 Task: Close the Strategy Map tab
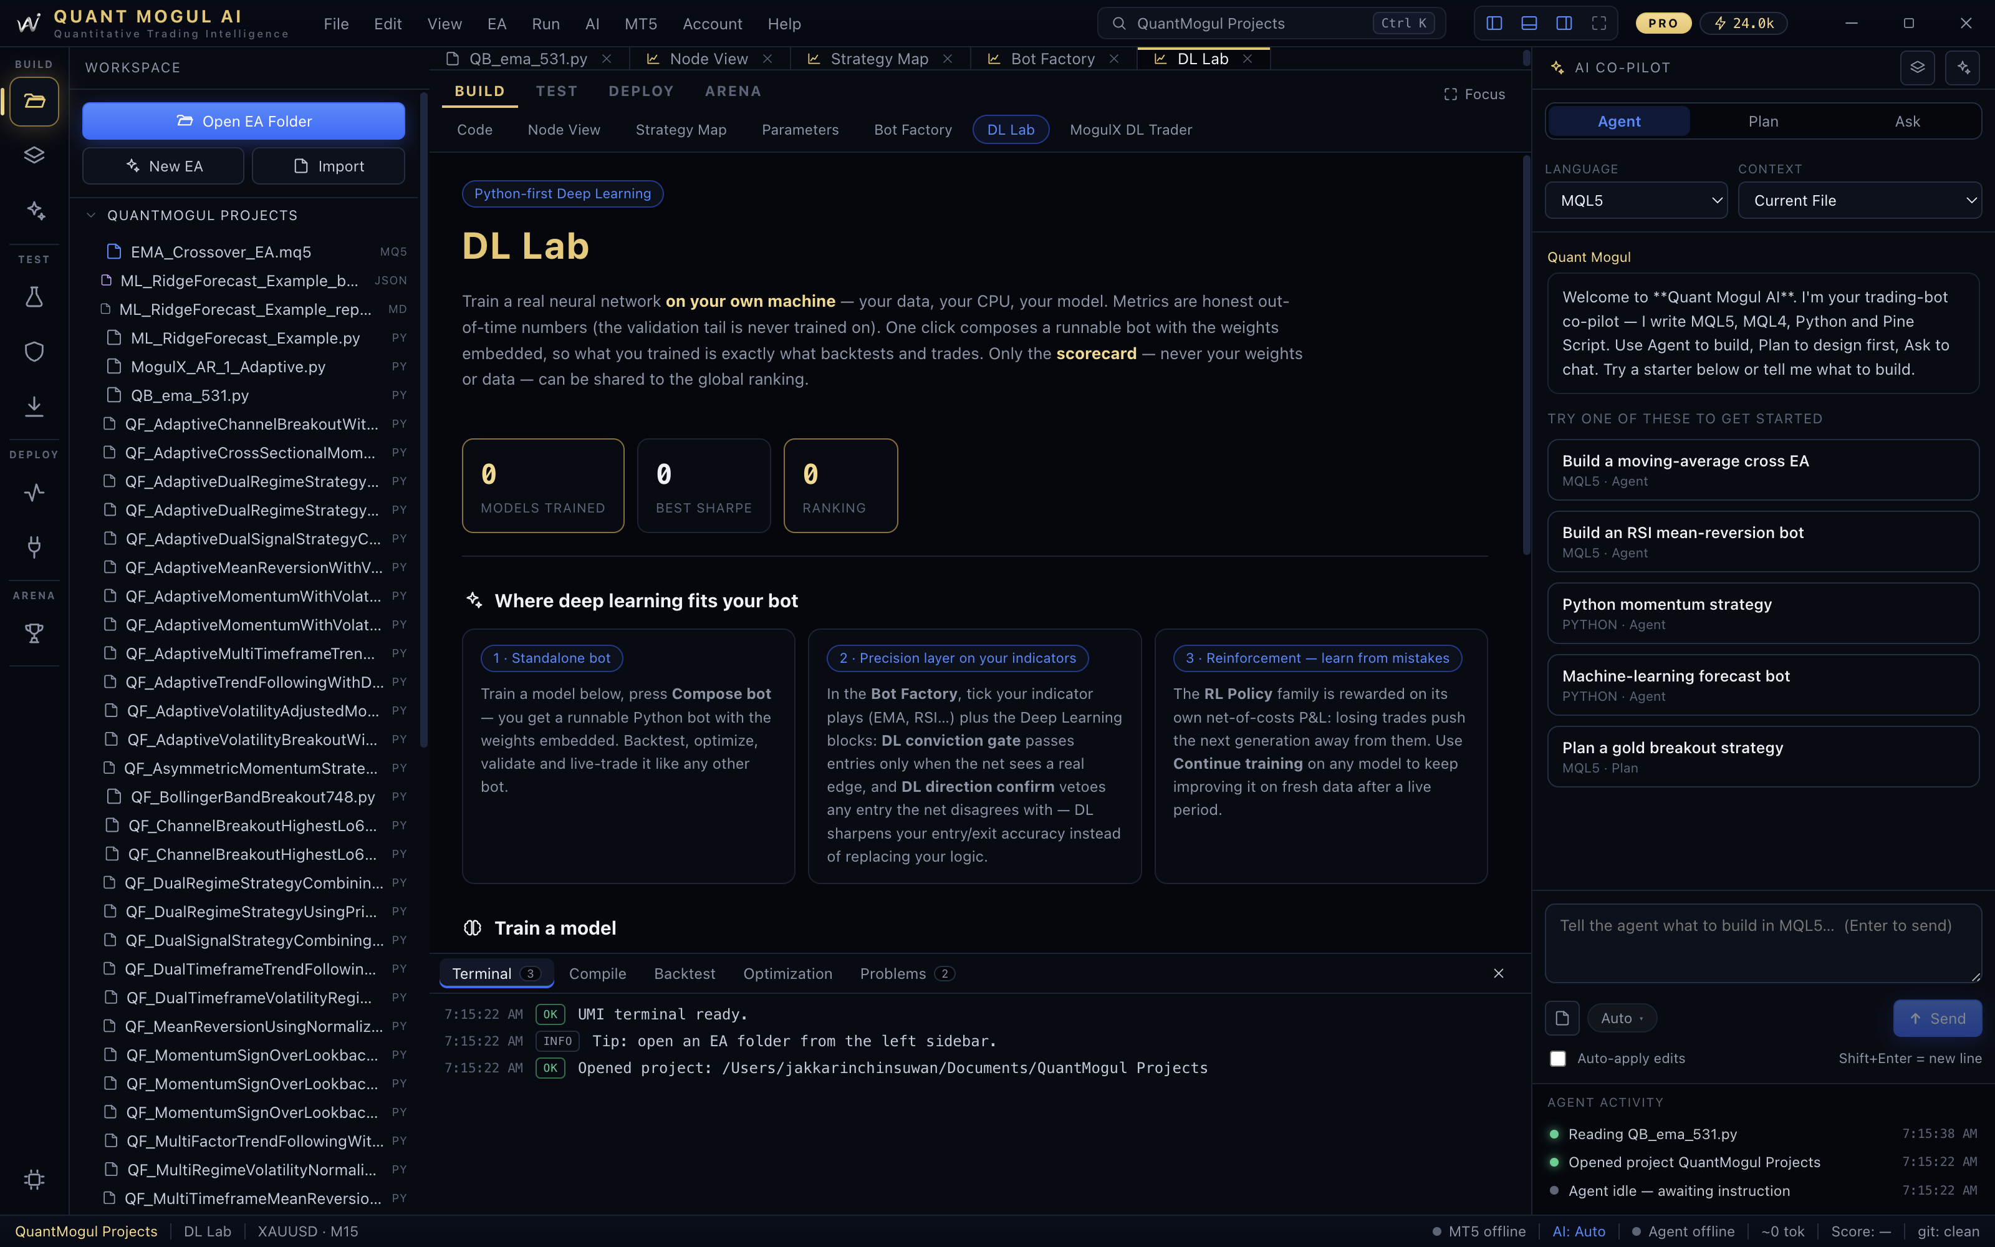(947, 59)
